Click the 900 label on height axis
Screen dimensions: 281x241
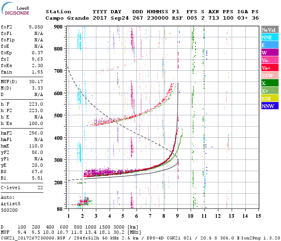pos(58,27)
